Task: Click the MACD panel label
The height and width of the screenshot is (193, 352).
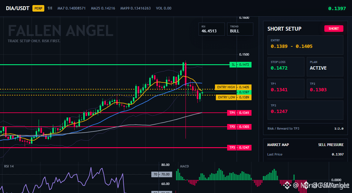Action: pyautogui.click(x=184, y=166)
